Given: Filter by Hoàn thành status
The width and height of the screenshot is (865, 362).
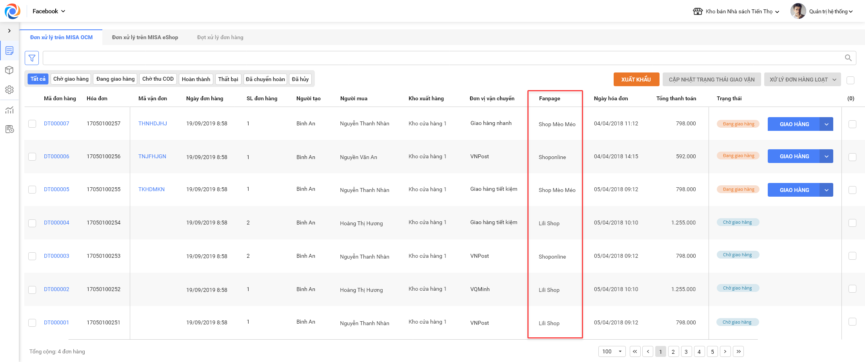Looking at the screenshot, I should (x=196, y=79).
